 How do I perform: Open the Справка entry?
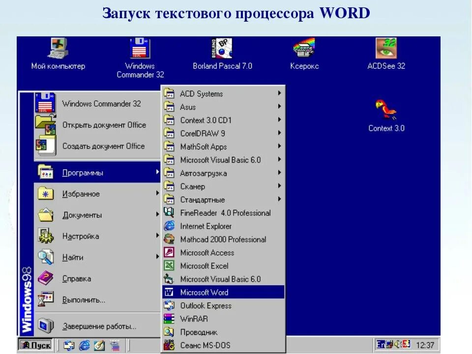tap(97, 278)
